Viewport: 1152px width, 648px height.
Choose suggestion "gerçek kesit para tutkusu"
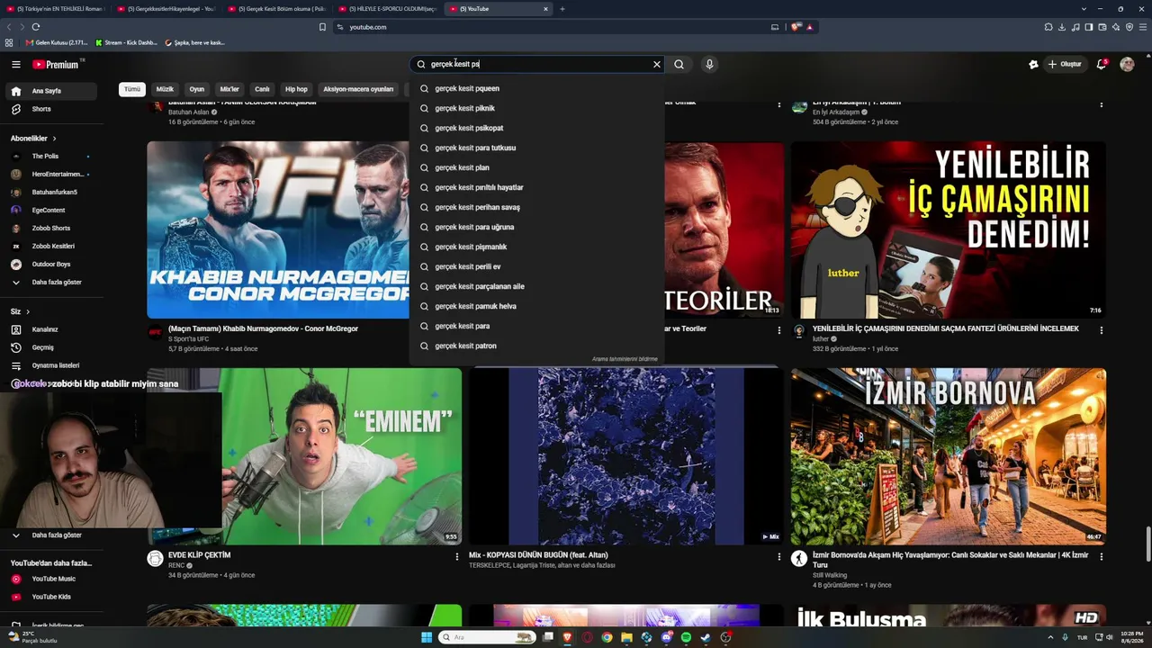[537, 148]
